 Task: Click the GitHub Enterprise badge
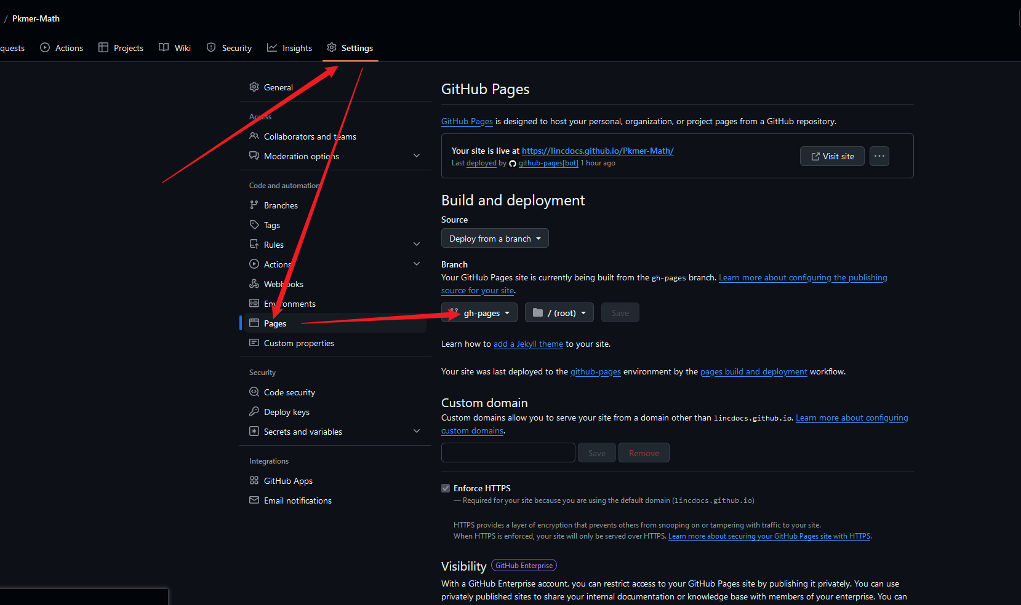(x=524, y=565)
